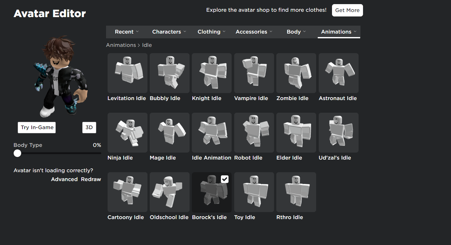Image resolution: width=451 pixels, height=245 pixels.
Task: Open the Recent dropdown tab
Action: [127, 32]
